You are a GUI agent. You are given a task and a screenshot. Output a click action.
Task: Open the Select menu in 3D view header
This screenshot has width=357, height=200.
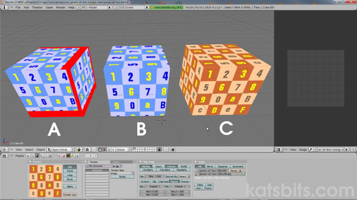pos(29,149)
